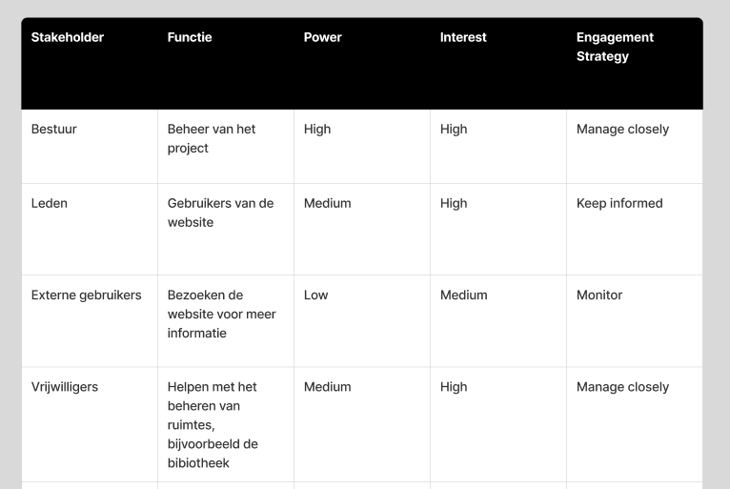Click the Stakeholder column header

pyautogui.click(x=68, y=38)
